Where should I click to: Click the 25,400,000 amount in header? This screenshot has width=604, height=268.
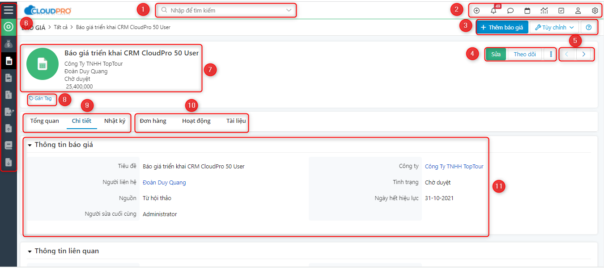tap(80, 87)
